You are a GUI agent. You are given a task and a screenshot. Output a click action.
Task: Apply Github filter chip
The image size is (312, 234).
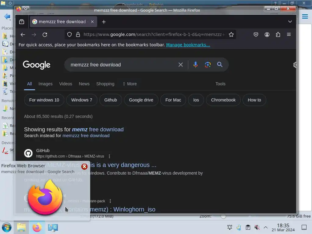[111, 100]
